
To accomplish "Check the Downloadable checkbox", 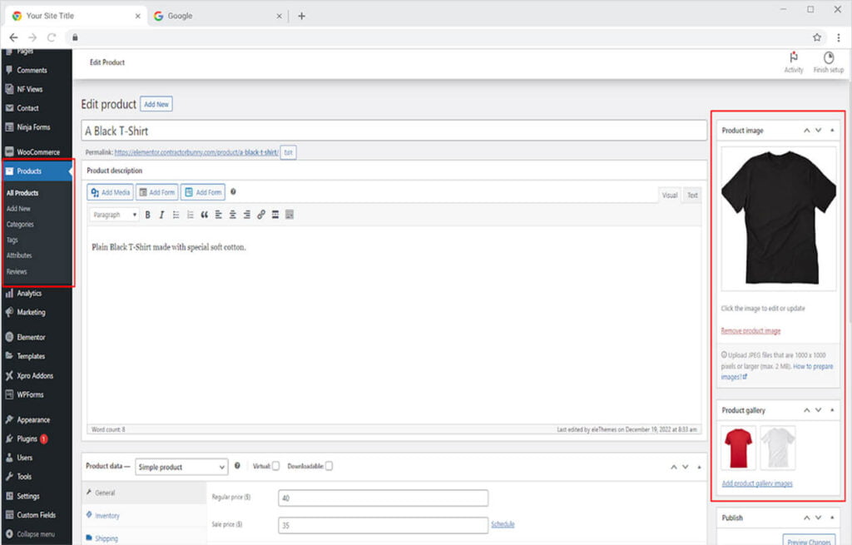I will tap(329, 466).
